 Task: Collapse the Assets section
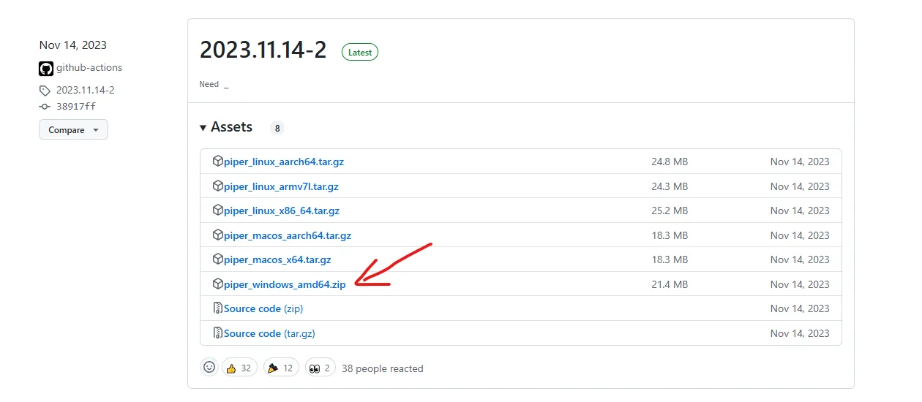point(226,127)
